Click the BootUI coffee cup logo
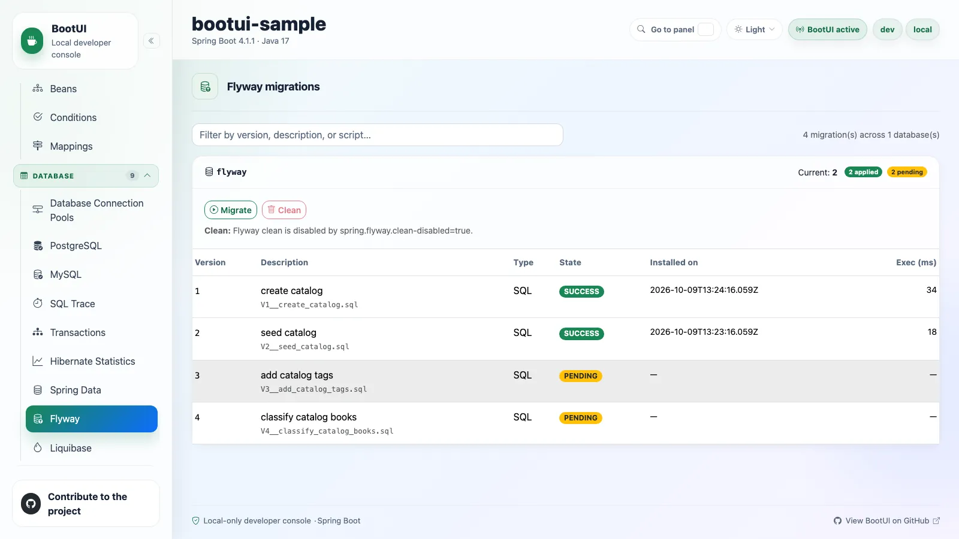959x539 pixels. pyautogui.click(x=32, y=41)
